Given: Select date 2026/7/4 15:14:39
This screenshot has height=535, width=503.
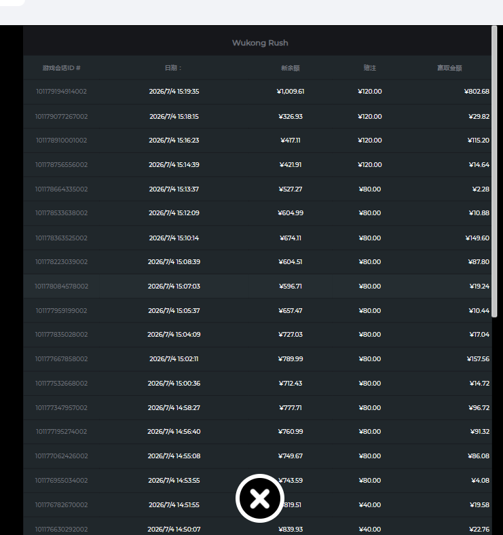Looking at the screenshot, I should point(174,165).
